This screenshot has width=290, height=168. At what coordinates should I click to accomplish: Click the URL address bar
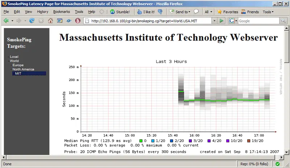pyautogui.click(x=148, y=21)
